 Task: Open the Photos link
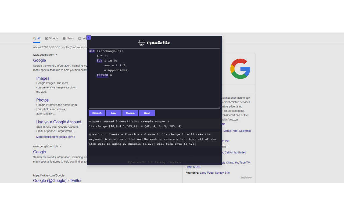coord(42,100)
